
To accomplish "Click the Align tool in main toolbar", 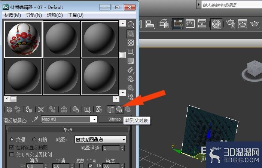I will click(x=150, y=24).
